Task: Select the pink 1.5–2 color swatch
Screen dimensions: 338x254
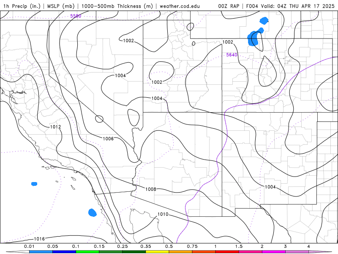Action: pos(251,252)
